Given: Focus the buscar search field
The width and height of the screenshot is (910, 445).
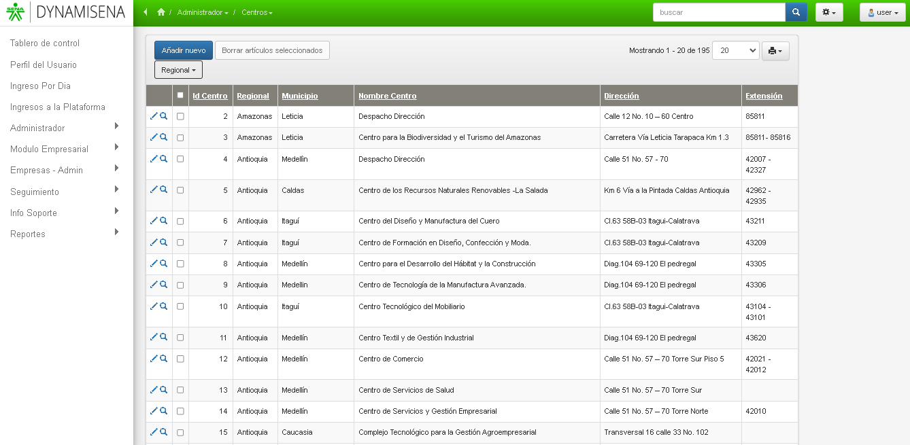Looking at the screenshot, I should point(718,12).
